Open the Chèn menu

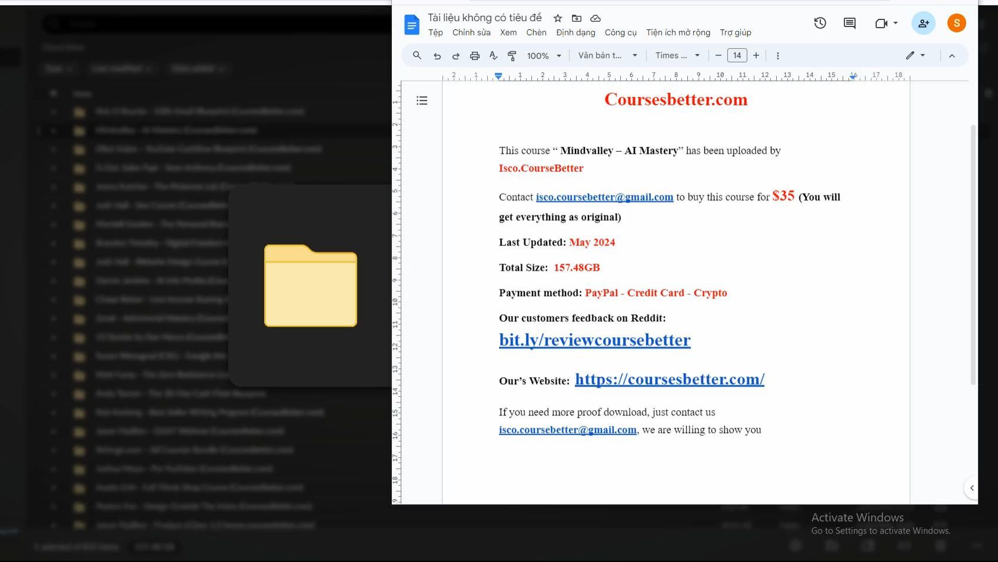point(536,32)
